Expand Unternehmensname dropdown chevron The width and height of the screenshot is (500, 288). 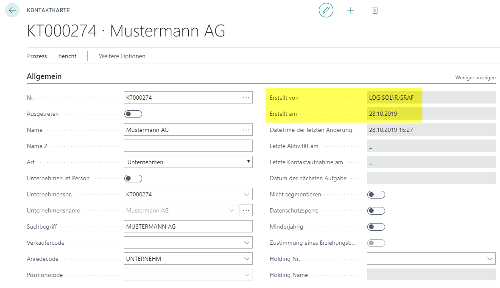pyautogui.click(x=231, y=210)
